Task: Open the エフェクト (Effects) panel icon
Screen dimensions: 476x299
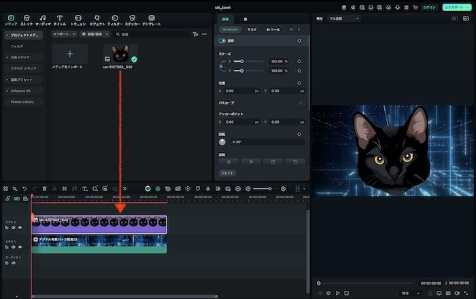Action: click(x=97, y=19)
